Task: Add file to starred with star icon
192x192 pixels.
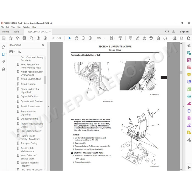Action: point(11,38)
